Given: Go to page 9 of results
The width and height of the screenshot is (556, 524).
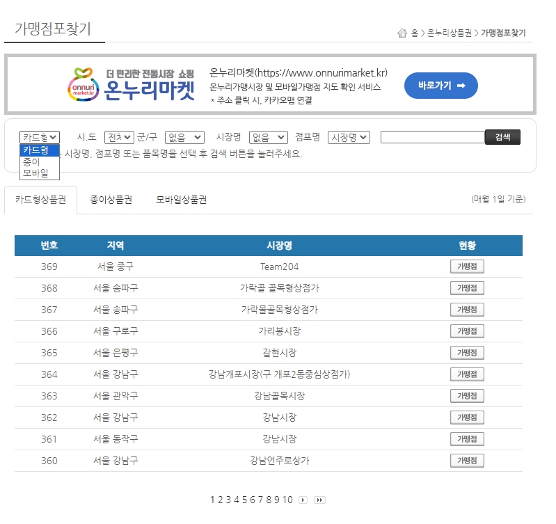Looking at the screenshot, I should click(276, 500).
